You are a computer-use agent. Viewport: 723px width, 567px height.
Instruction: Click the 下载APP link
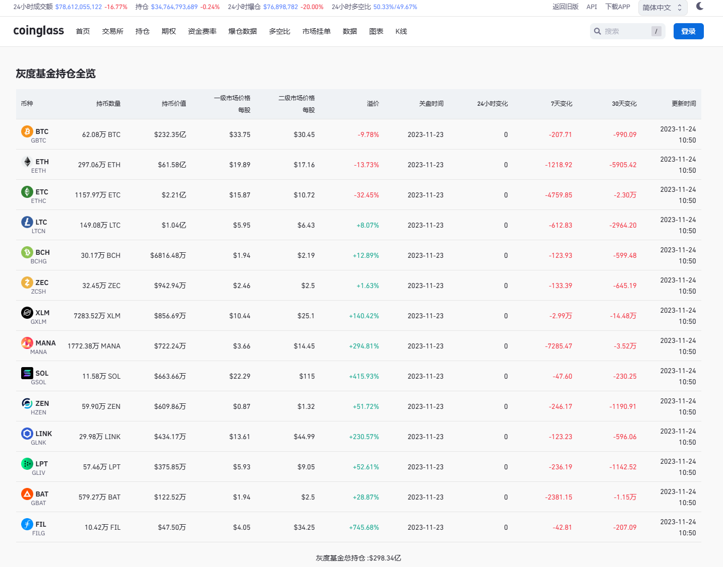pos(618,7)
